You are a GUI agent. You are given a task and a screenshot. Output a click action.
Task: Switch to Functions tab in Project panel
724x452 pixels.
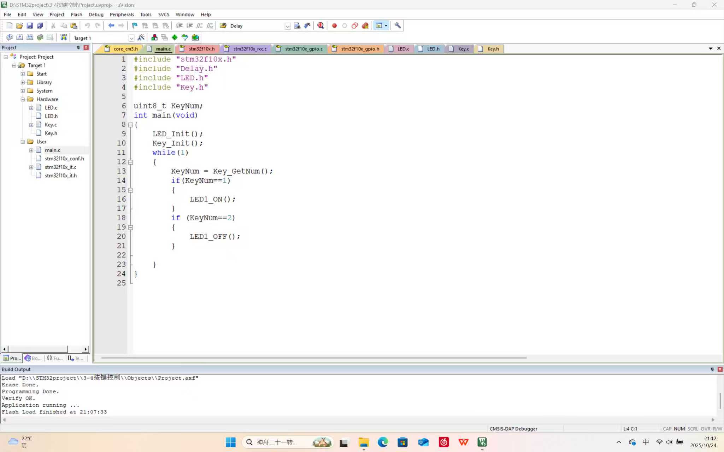[55, 358]
